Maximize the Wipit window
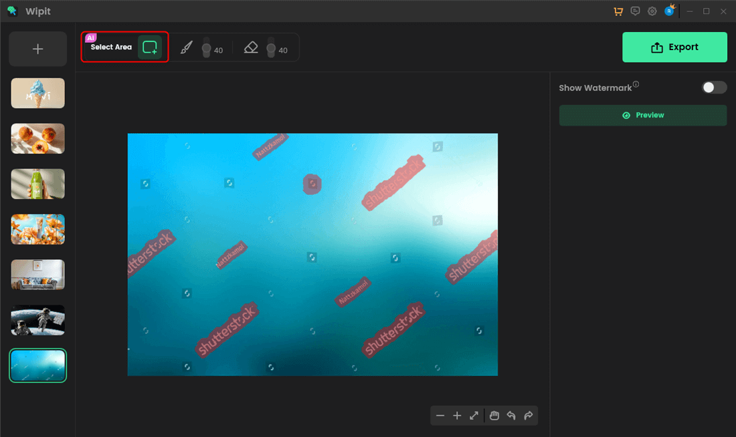 [x=707, y=11]
